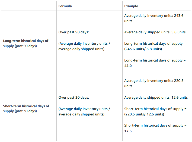Click Average daily shipped units 12.6 line

coord(156,98)
